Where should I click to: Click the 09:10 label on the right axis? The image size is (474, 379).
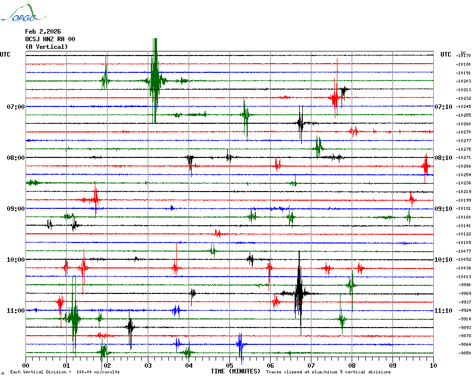(443, 209)
